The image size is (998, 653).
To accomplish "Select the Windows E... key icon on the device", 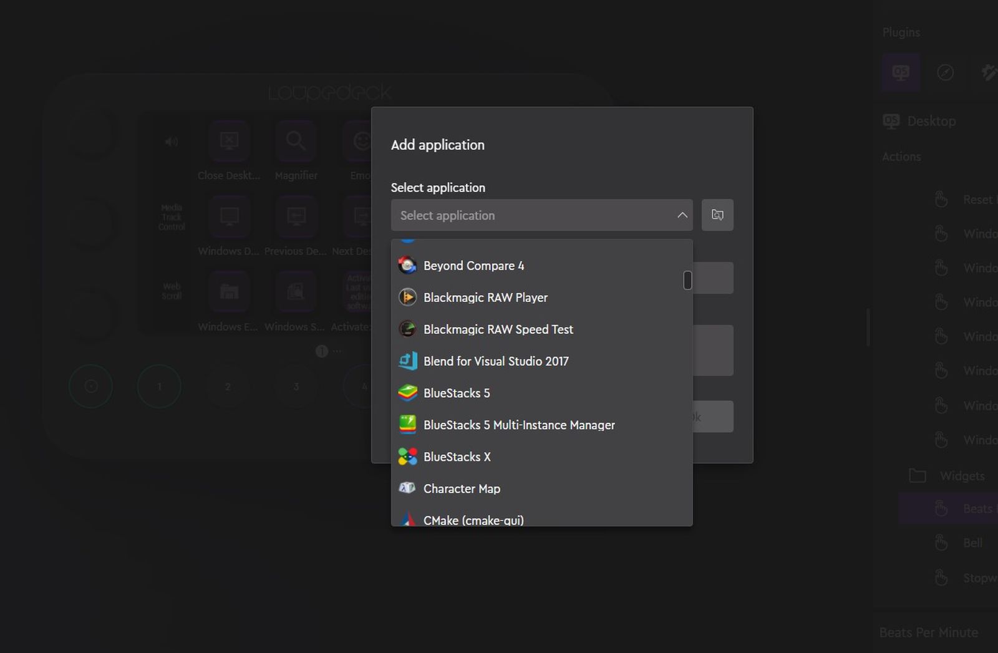I will (229, 292).
